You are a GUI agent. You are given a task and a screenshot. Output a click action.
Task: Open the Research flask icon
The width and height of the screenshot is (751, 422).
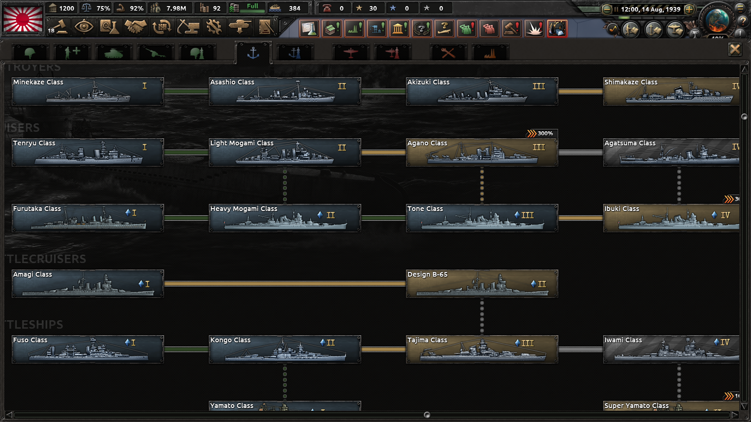(109, 27)
